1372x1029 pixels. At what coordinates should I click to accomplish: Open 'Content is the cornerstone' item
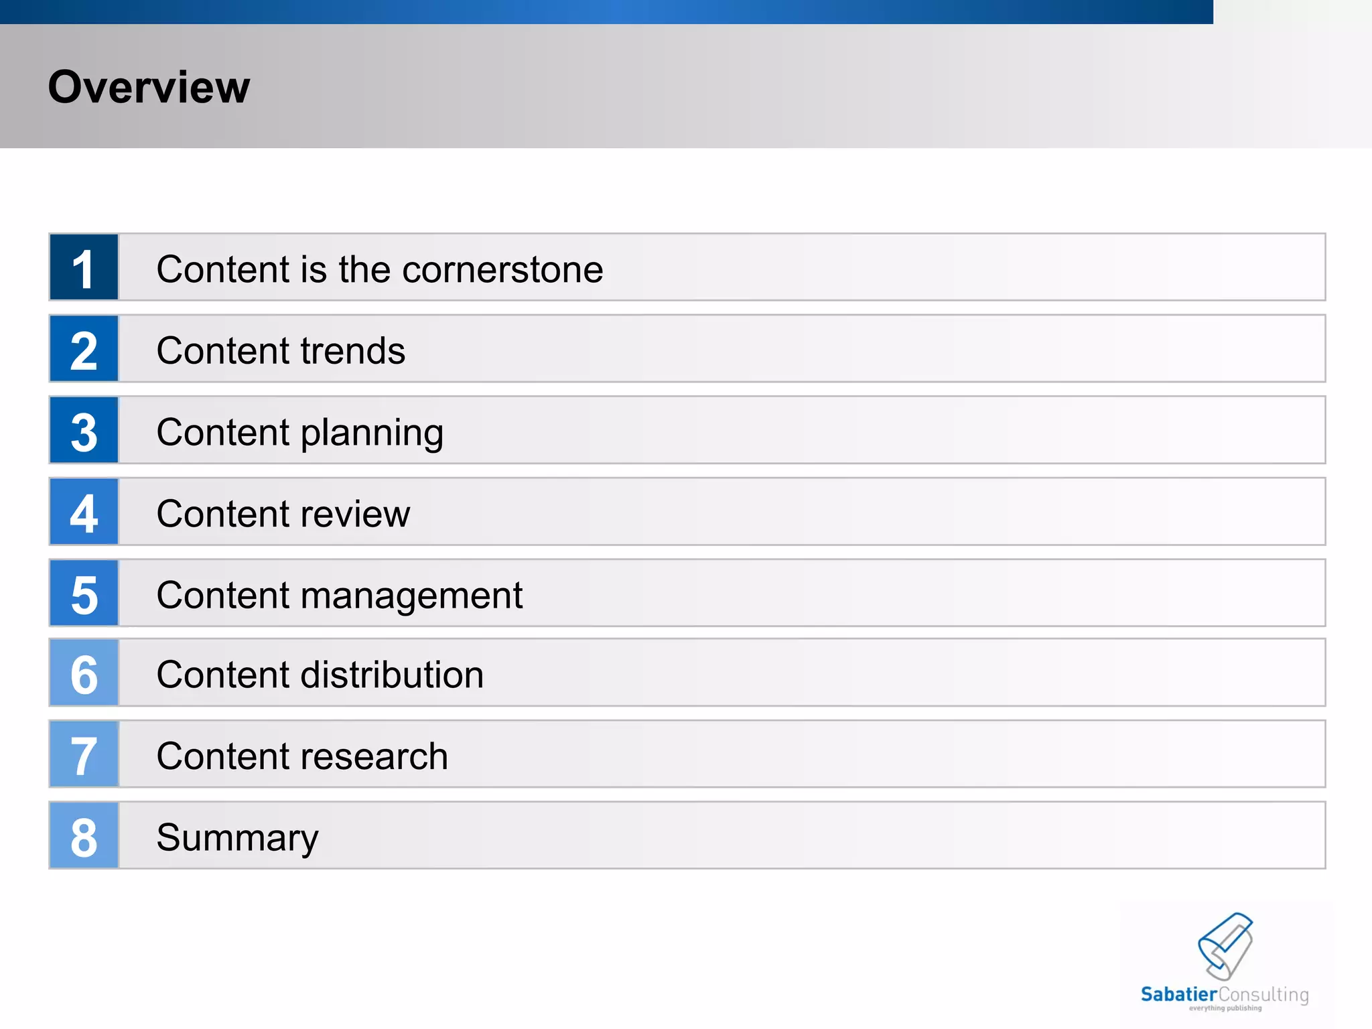pos(379,269)
